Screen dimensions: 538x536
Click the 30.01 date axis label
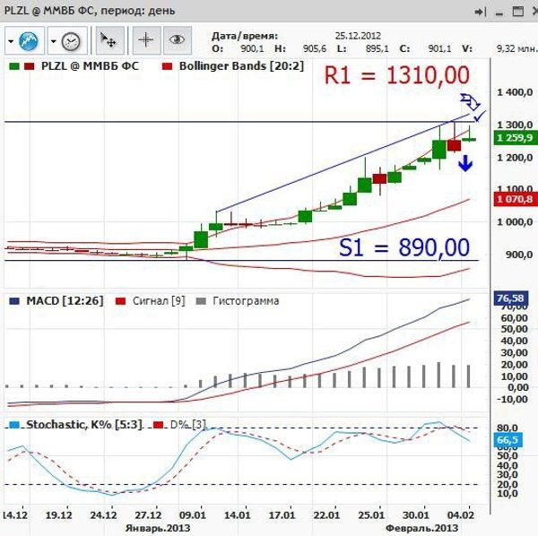[416, 515]
